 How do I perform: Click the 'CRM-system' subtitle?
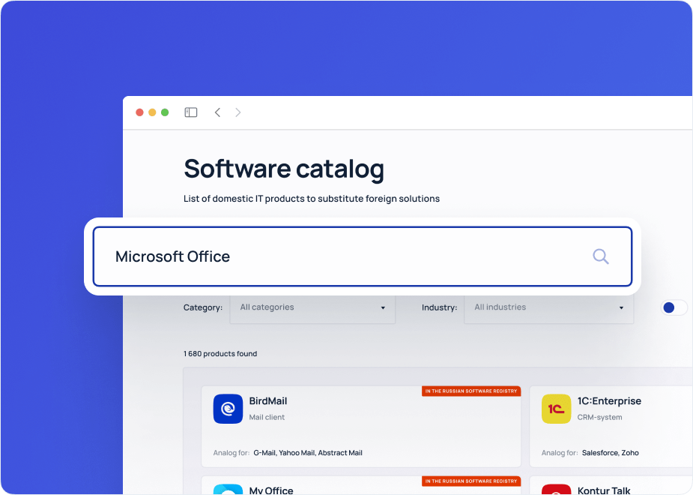click(x=599, y=417)
